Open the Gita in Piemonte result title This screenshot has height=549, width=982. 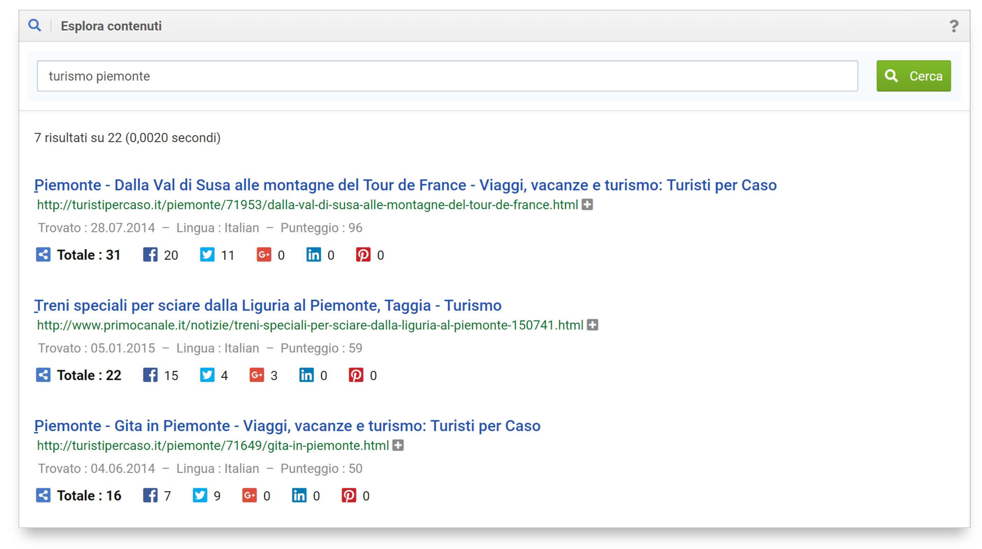(x=287, y=426)
